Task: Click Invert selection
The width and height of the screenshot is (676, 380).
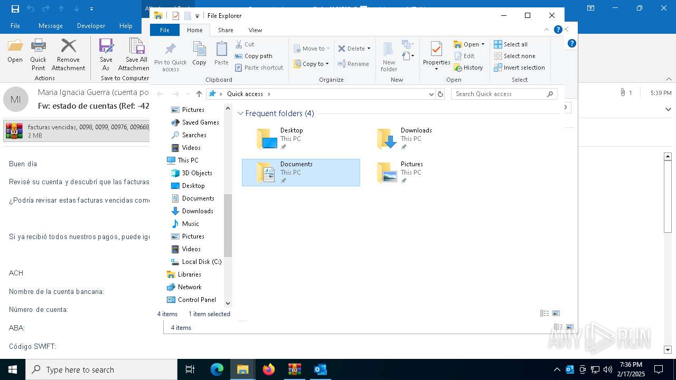Action: [x=520, y=68]
